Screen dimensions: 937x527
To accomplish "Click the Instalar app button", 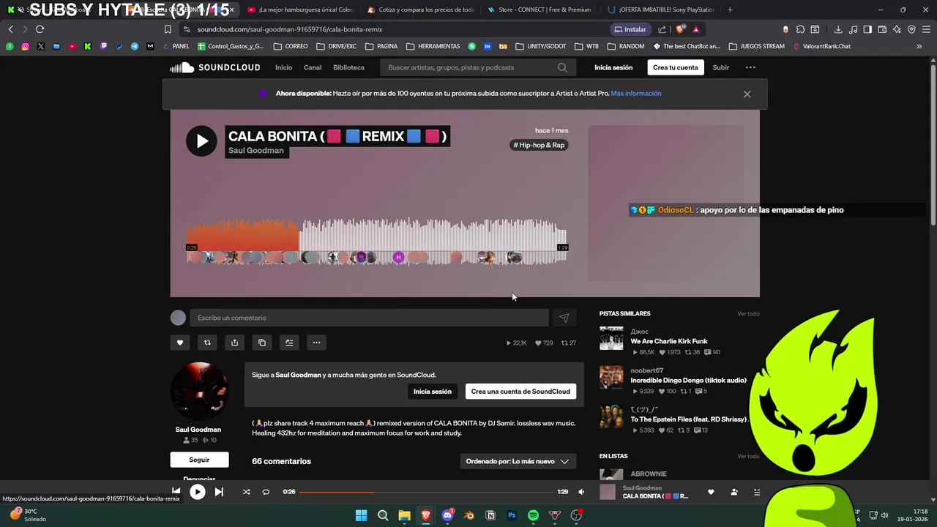I will coord(630,29).
